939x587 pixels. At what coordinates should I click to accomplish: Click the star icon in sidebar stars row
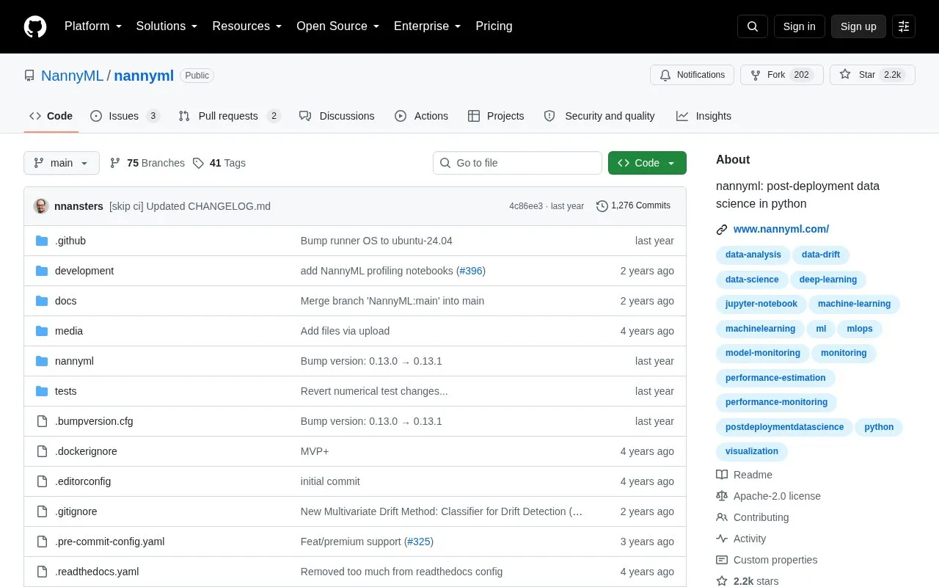click(x=722, y=581)
